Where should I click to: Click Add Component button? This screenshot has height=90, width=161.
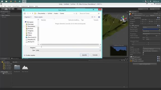[x=145, y=64]
